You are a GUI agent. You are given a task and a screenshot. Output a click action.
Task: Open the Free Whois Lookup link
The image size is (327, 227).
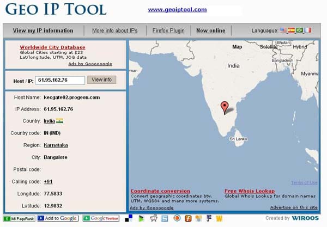pyautogui.click(x=249, y=191)
